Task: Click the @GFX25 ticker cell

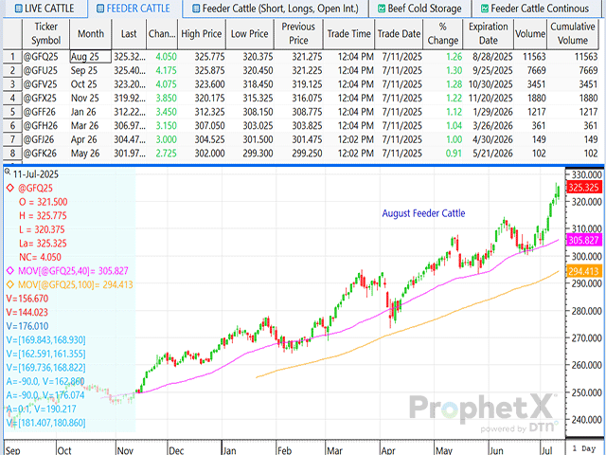Action: pyautogui.click(x=46, y=99)
